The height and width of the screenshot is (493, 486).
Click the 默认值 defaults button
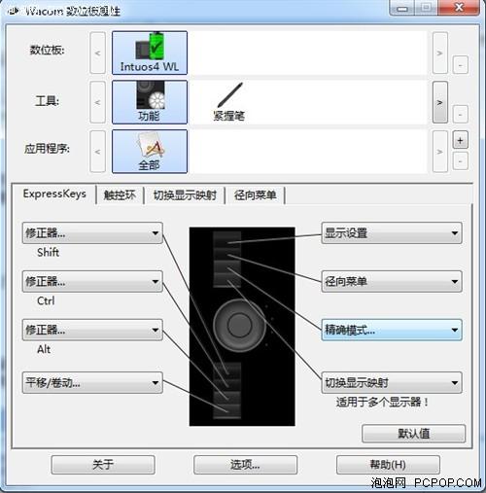coord(414,434)
